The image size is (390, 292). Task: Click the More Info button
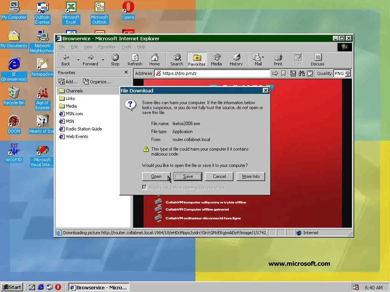click(x=251, y=176)
